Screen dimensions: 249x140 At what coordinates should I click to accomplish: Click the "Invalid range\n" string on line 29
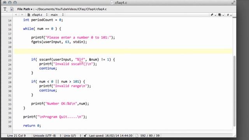coord(70,86)
